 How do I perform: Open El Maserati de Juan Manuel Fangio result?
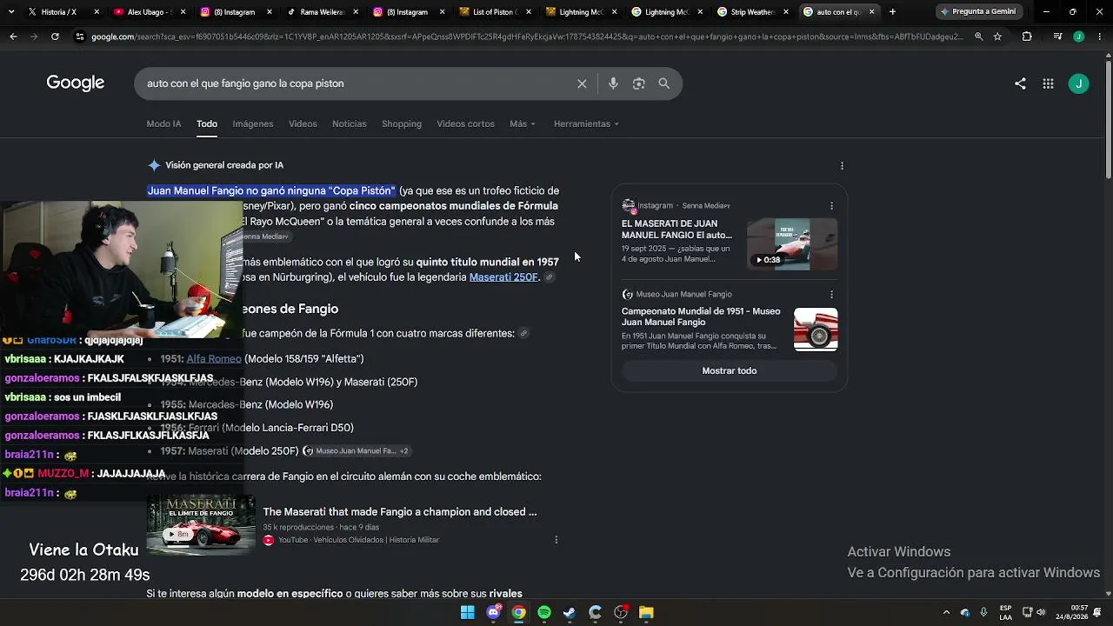676,230
